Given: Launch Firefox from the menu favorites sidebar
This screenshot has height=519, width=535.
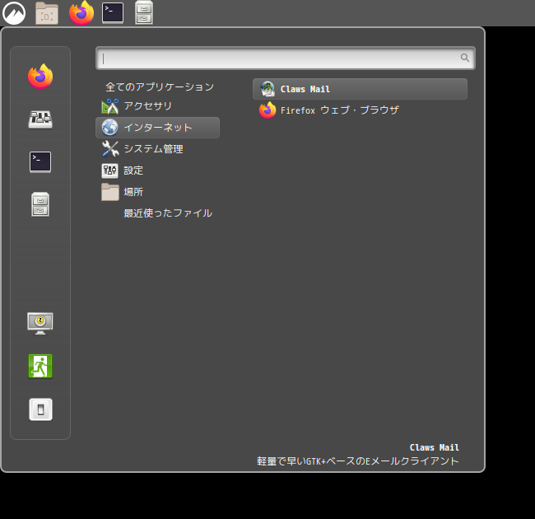Looking at the screenshot, I should (40, 76).
